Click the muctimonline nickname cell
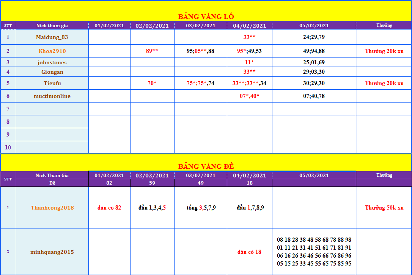This screenshot has width=412, height=275. coord(52,96)
